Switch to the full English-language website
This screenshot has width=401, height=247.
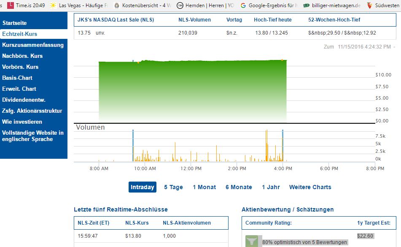tap(33, 136)
